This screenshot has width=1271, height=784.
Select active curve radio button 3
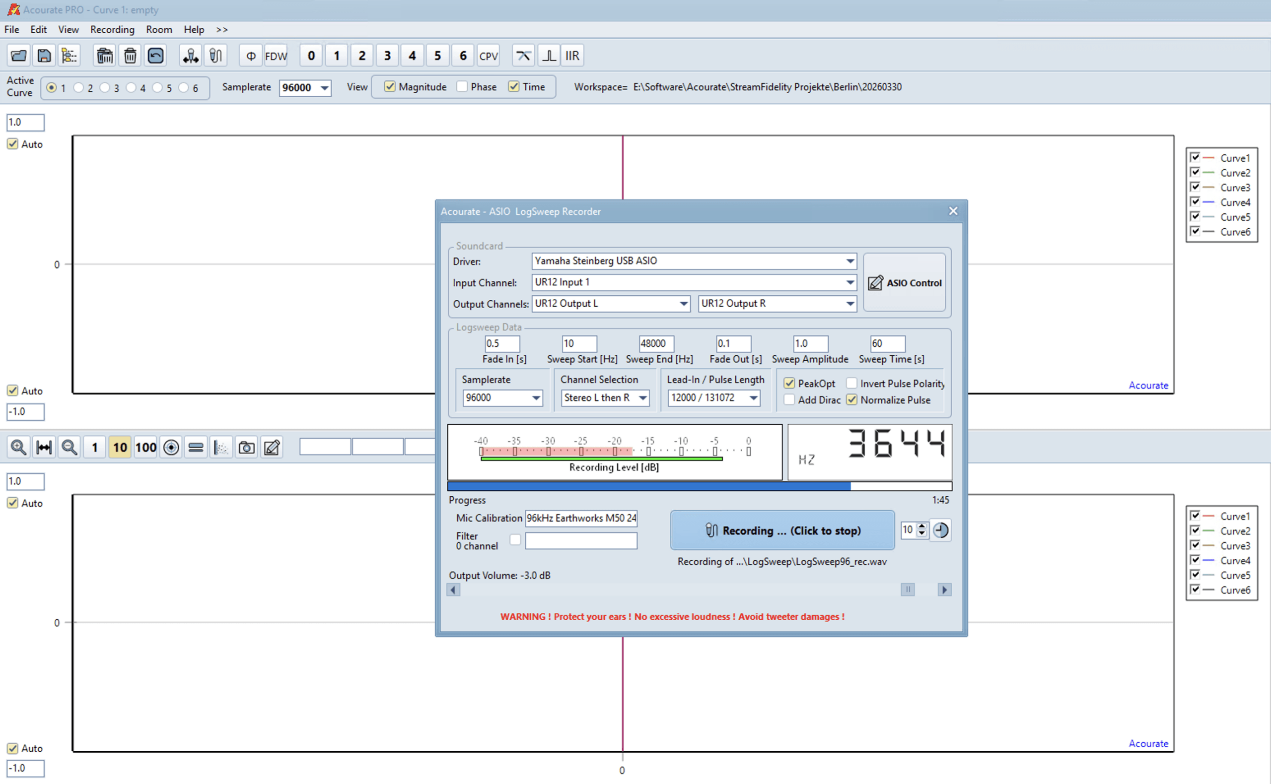pyautogui.click(x=105, y=88)
